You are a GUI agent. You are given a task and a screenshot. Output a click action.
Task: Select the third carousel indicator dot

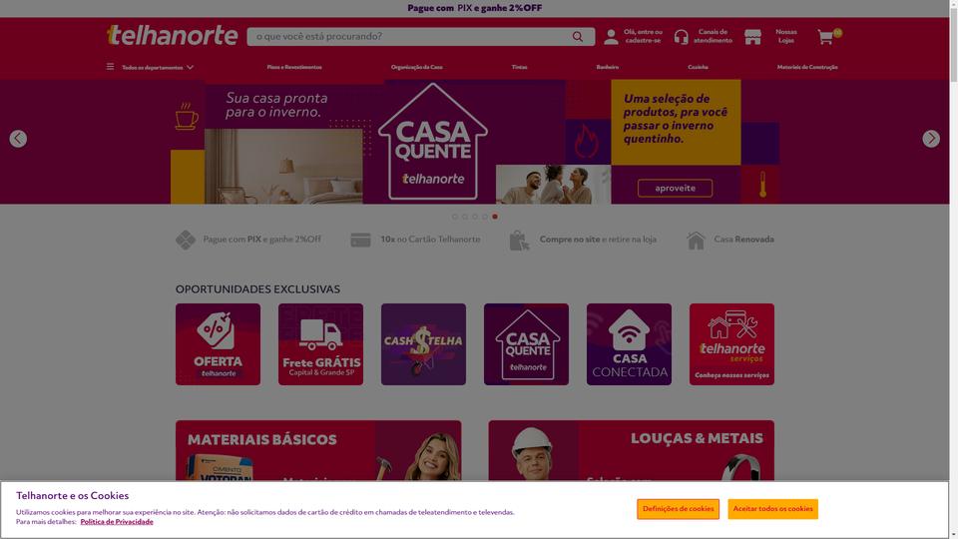[x=475, y=217]
